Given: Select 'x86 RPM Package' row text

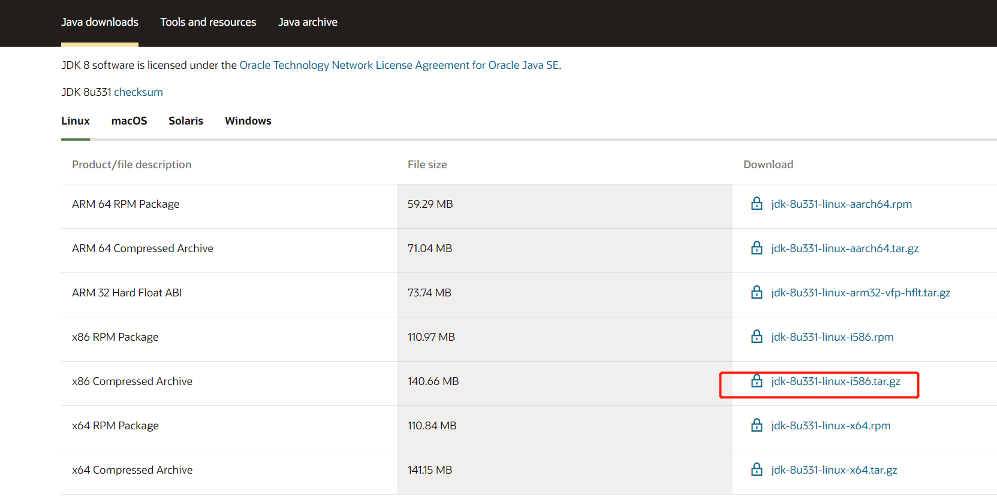Looking at the screenshot, I should click(115, 337).
